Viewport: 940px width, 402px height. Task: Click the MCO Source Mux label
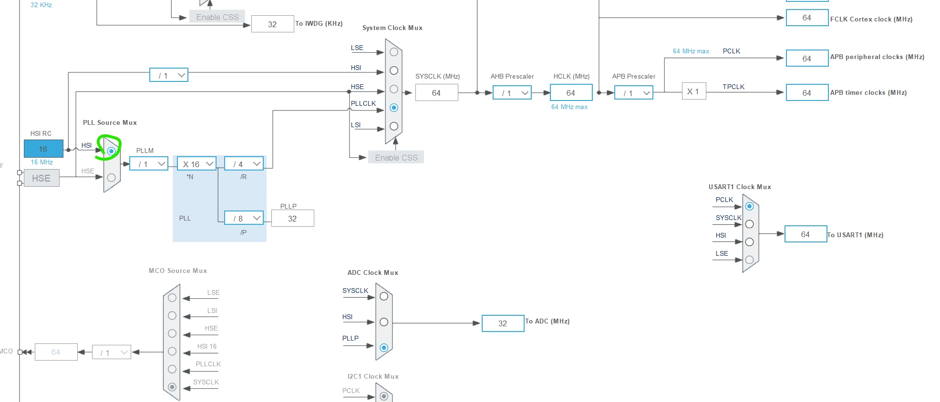pos(178,271)
